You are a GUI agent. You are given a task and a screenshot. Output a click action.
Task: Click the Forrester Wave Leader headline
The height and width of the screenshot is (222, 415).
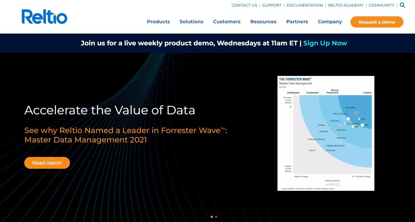(125, 135)
